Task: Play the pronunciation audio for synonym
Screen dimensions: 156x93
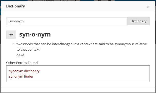Action: point(11,34)
